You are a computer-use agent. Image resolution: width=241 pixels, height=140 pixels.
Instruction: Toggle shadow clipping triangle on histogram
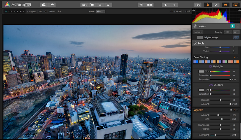(194, 10)
